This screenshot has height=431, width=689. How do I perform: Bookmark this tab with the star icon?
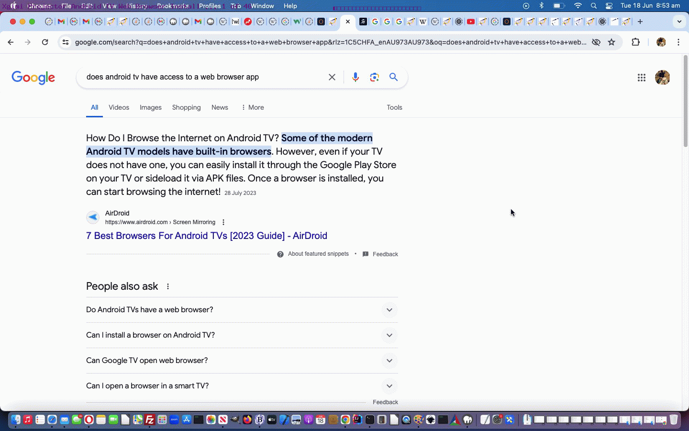tap(611, 42)
